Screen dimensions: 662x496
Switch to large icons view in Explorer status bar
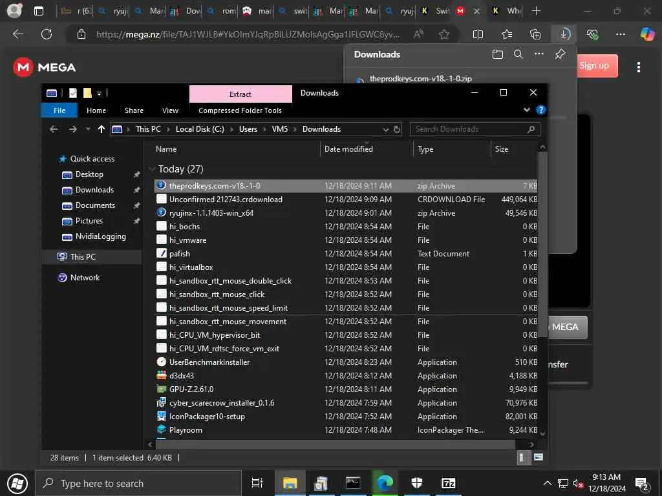(x=539, y=457)
